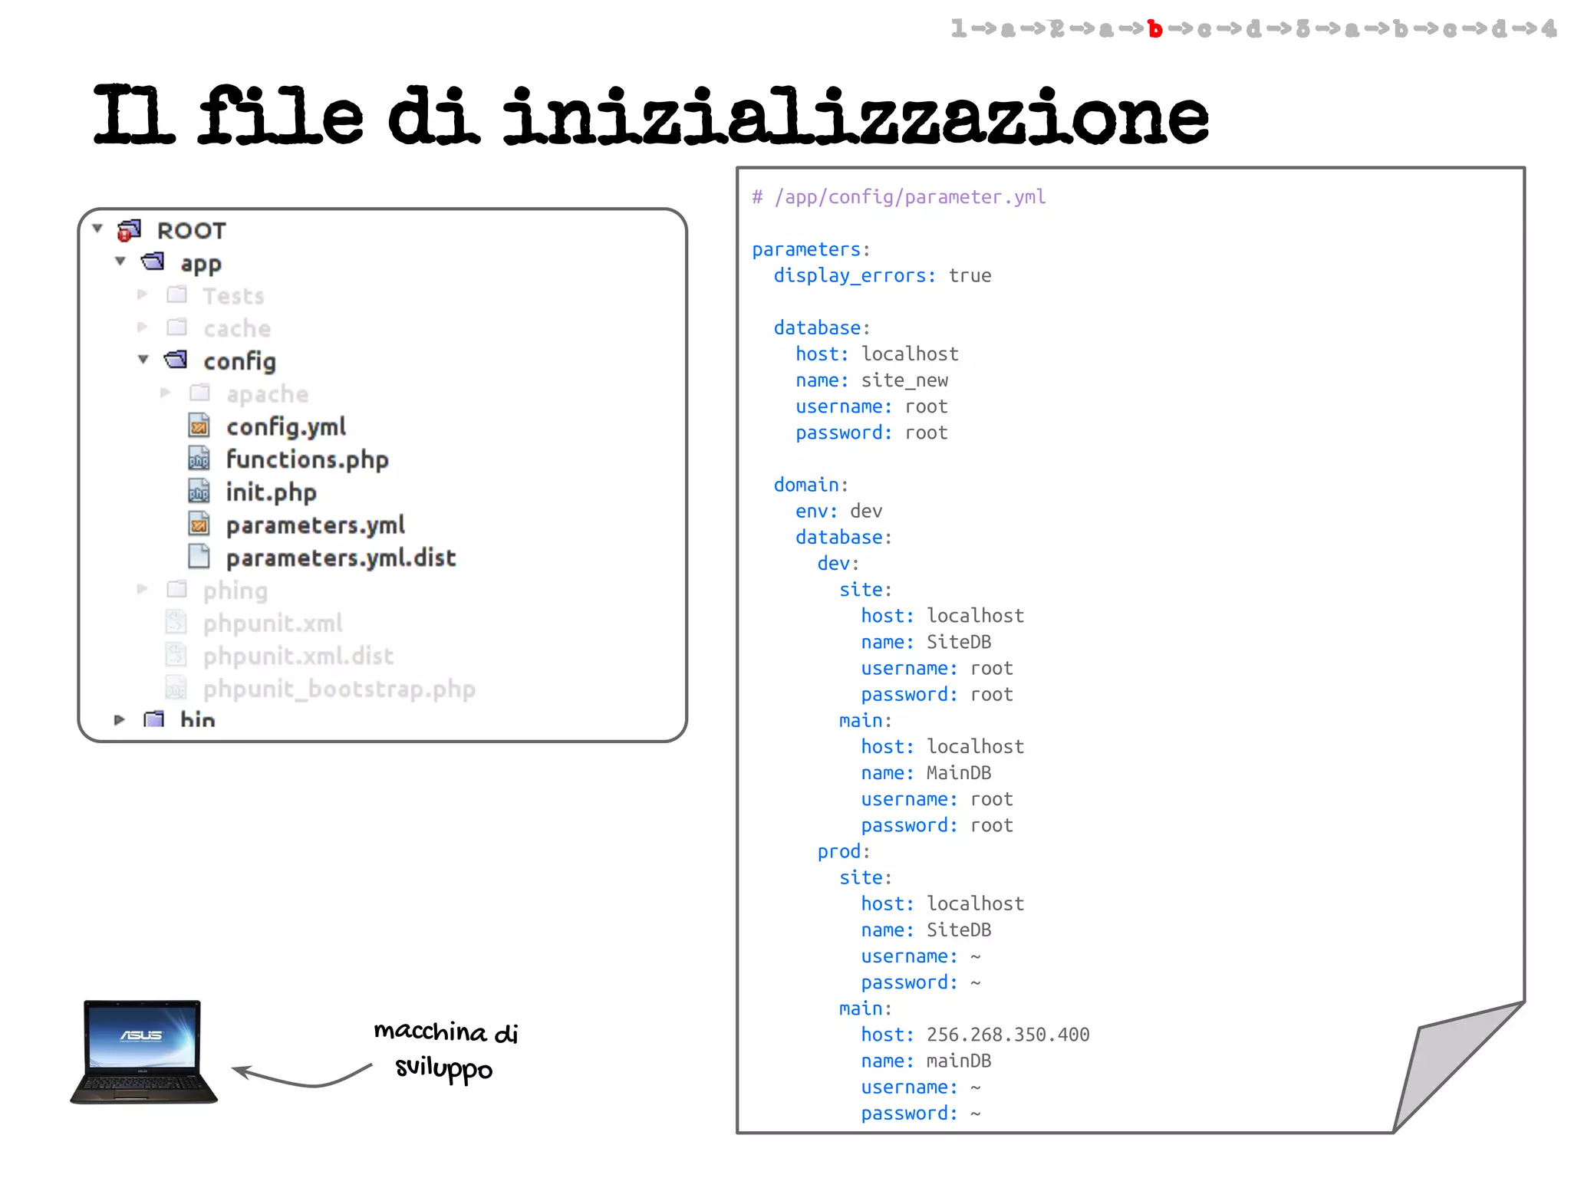Click the parameters.yml file icon
This screenshot has height=1178, width=1571.
click(199, 524)
